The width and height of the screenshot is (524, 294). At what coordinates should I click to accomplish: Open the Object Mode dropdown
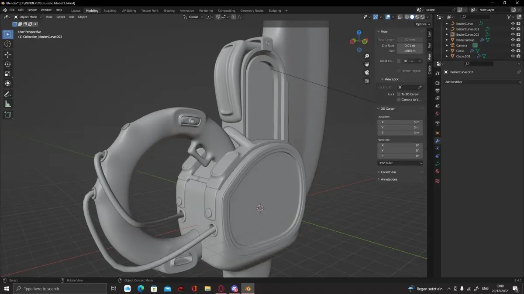tap(28, 17)
